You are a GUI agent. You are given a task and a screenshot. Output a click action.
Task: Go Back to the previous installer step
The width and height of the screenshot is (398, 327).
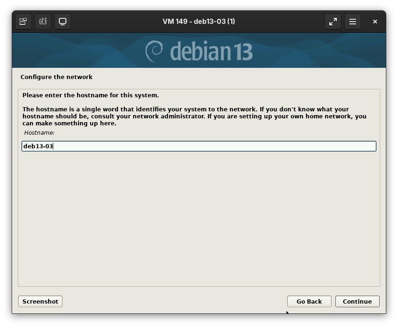309,301
